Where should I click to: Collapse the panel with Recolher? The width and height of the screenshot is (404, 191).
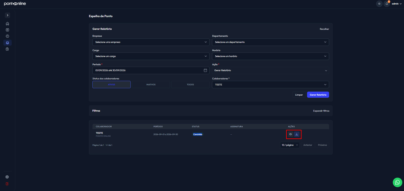[324, 29]
